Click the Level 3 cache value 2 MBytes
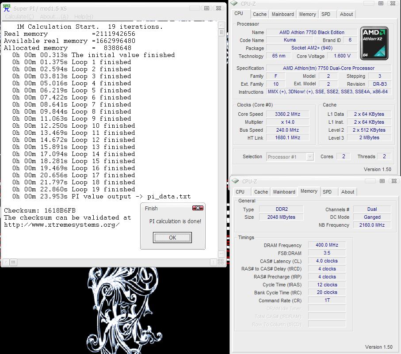 (369, 138)
